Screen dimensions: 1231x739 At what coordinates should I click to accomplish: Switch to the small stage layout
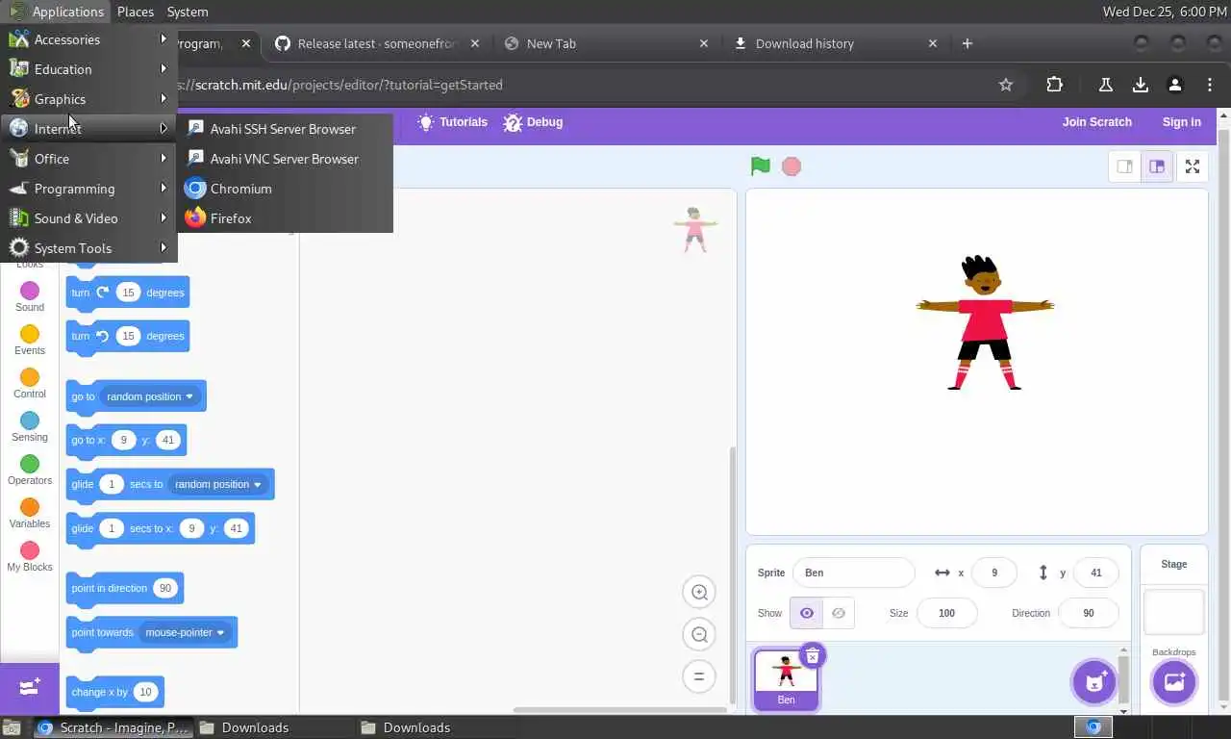click(1124, 166)
